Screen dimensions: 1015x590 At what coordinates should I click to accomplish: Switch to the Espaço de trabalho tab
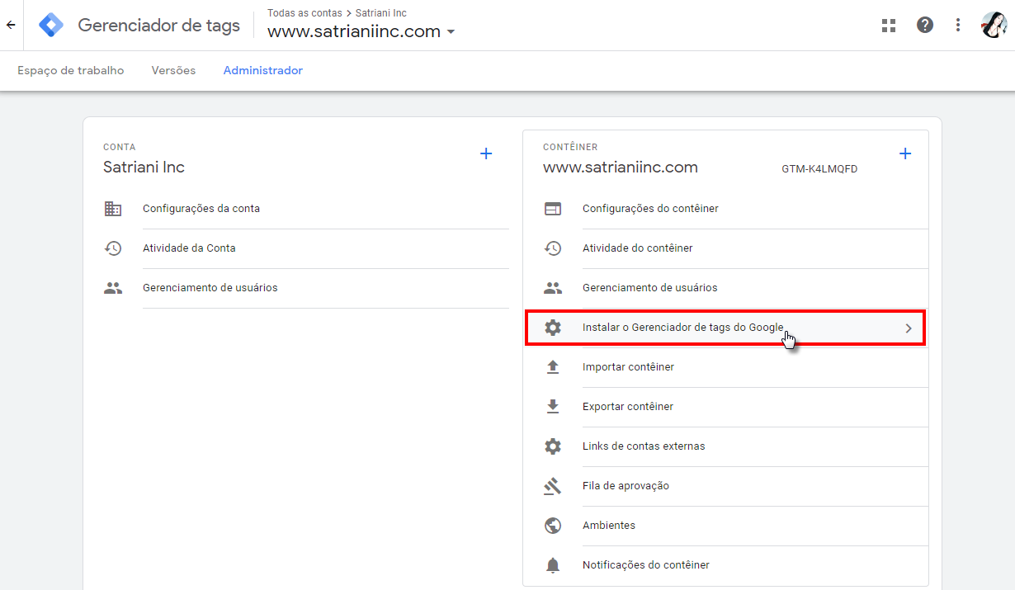coord(70,70)
